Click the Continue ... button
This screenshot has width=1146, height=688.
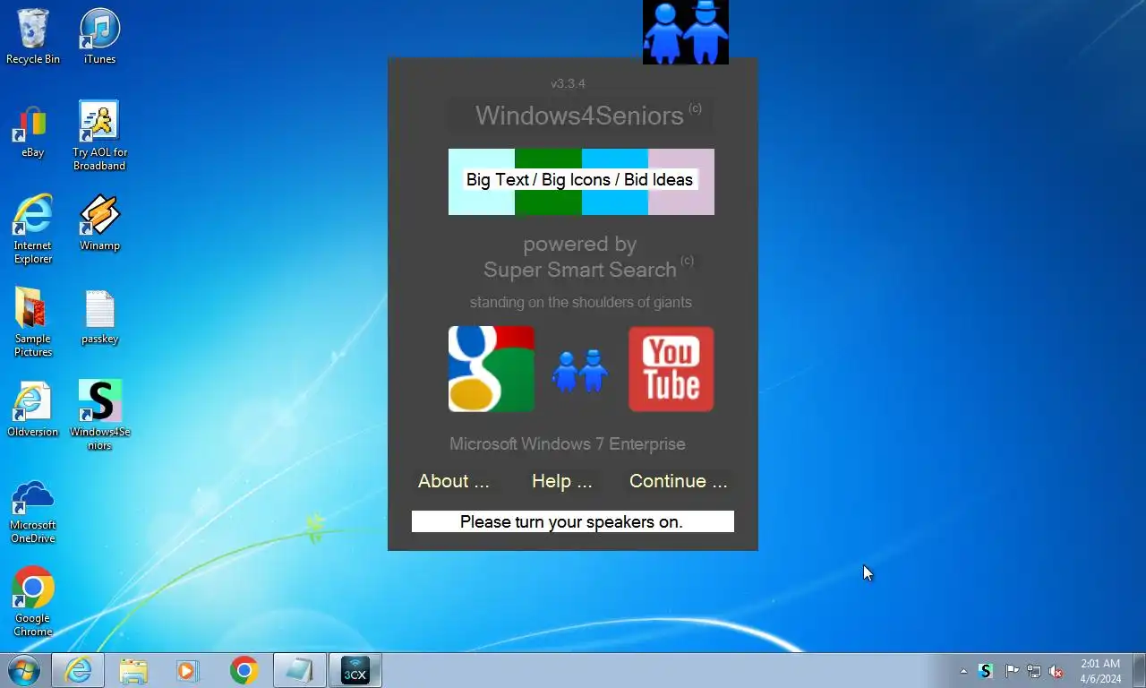679,481
